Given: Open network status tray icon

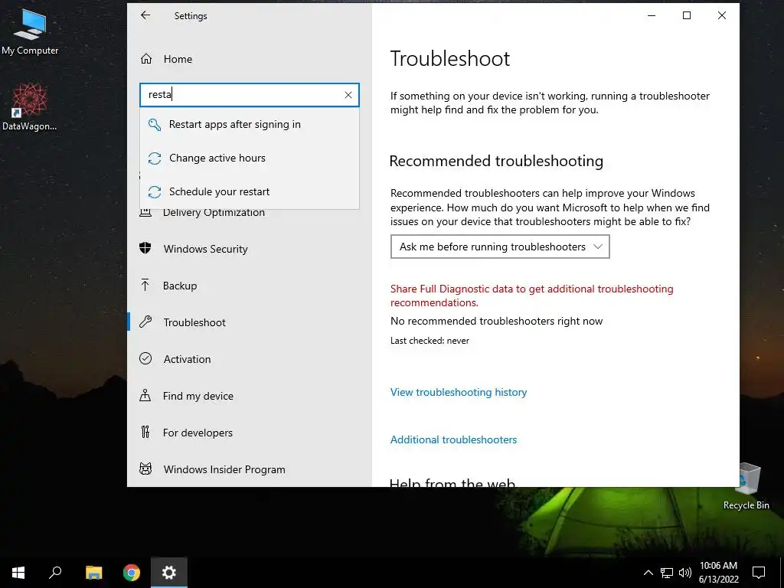Looking at the screenshot, I should (x=667, y=573).
